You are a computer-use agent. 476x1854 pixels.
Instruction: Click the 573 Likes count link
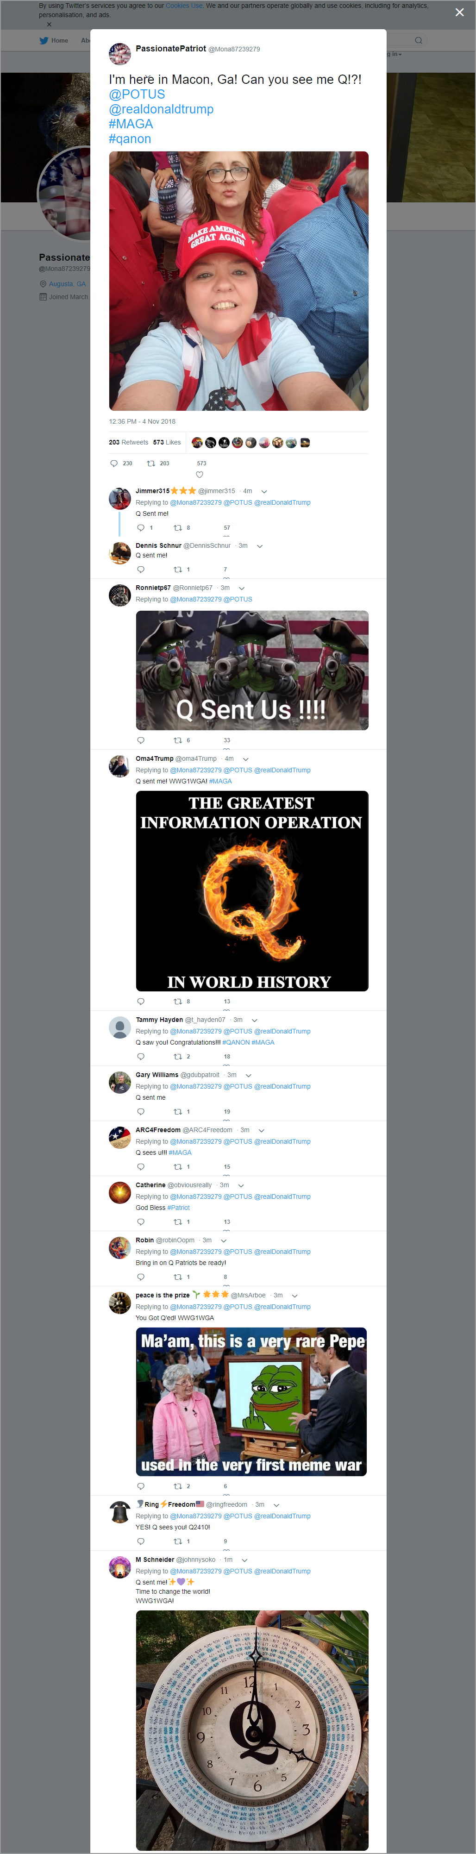pyautogui.click(x=167, y=443)
